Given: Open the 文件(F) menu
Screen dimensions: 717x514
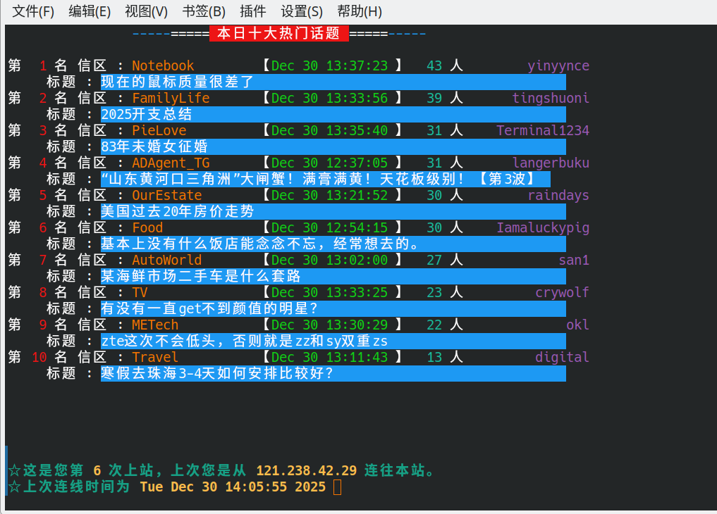Looking at the screenshot, I should (x=33, y=11).
